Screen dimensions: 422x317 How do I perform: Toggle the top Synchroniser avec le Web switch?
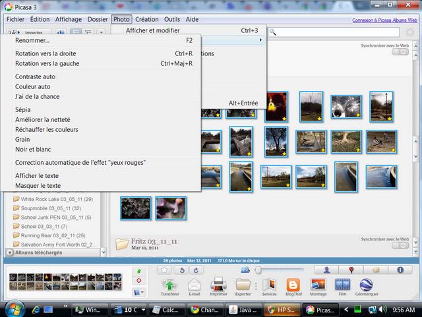tap(400, 52)
